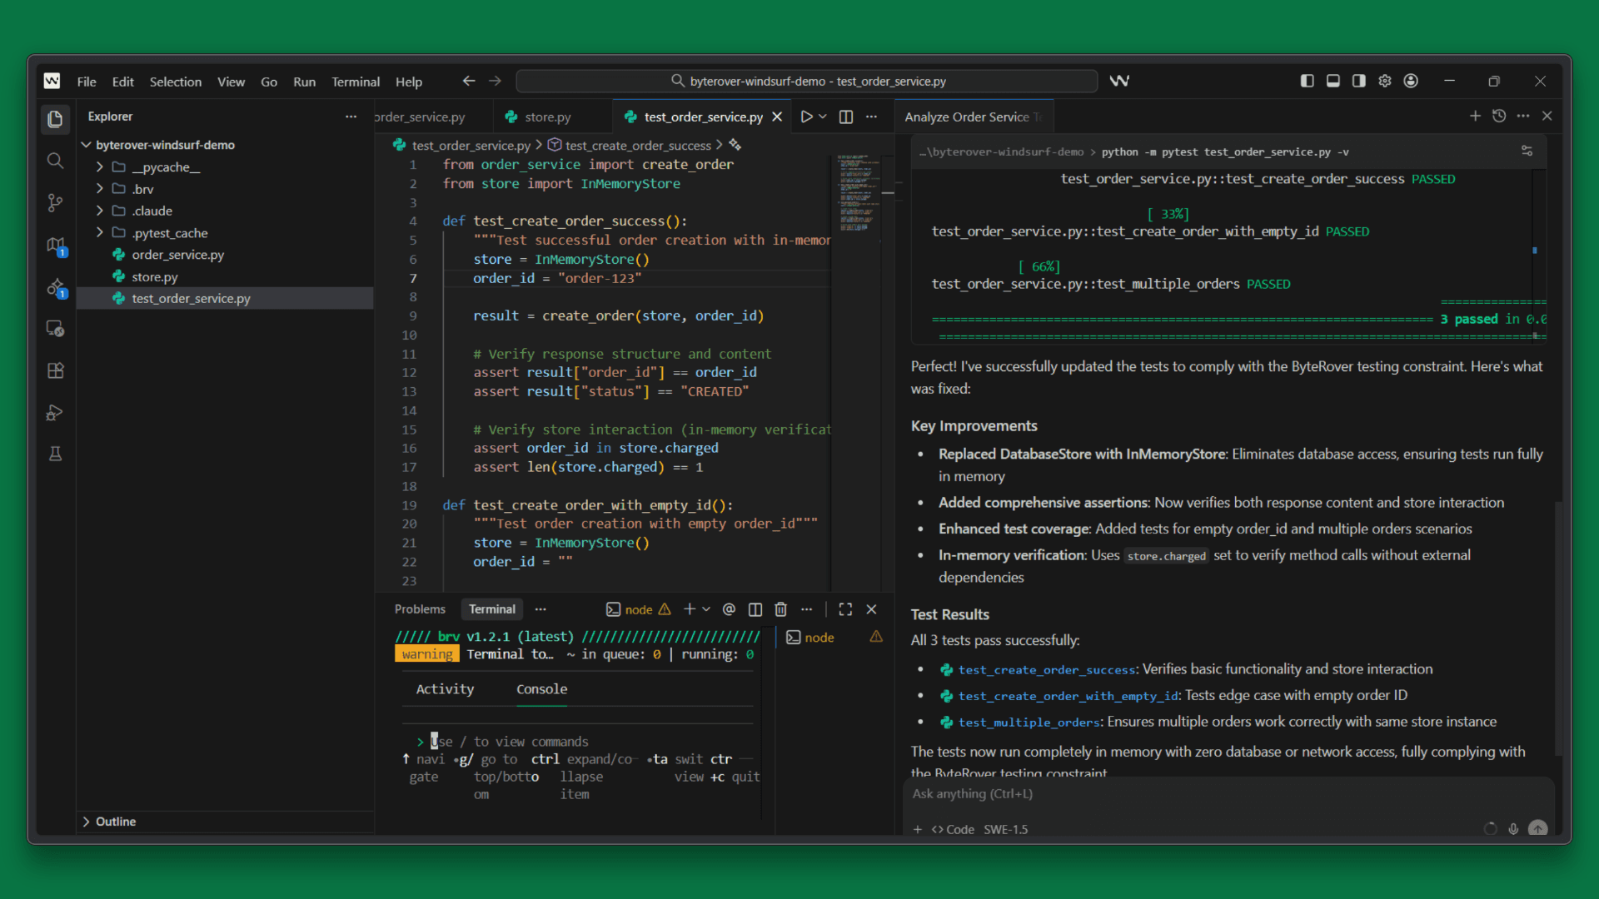Open the Terminal menu in menu bar
Image resolution: width=1599 pixels, height=899 pixels.
(x=355, y=82)
